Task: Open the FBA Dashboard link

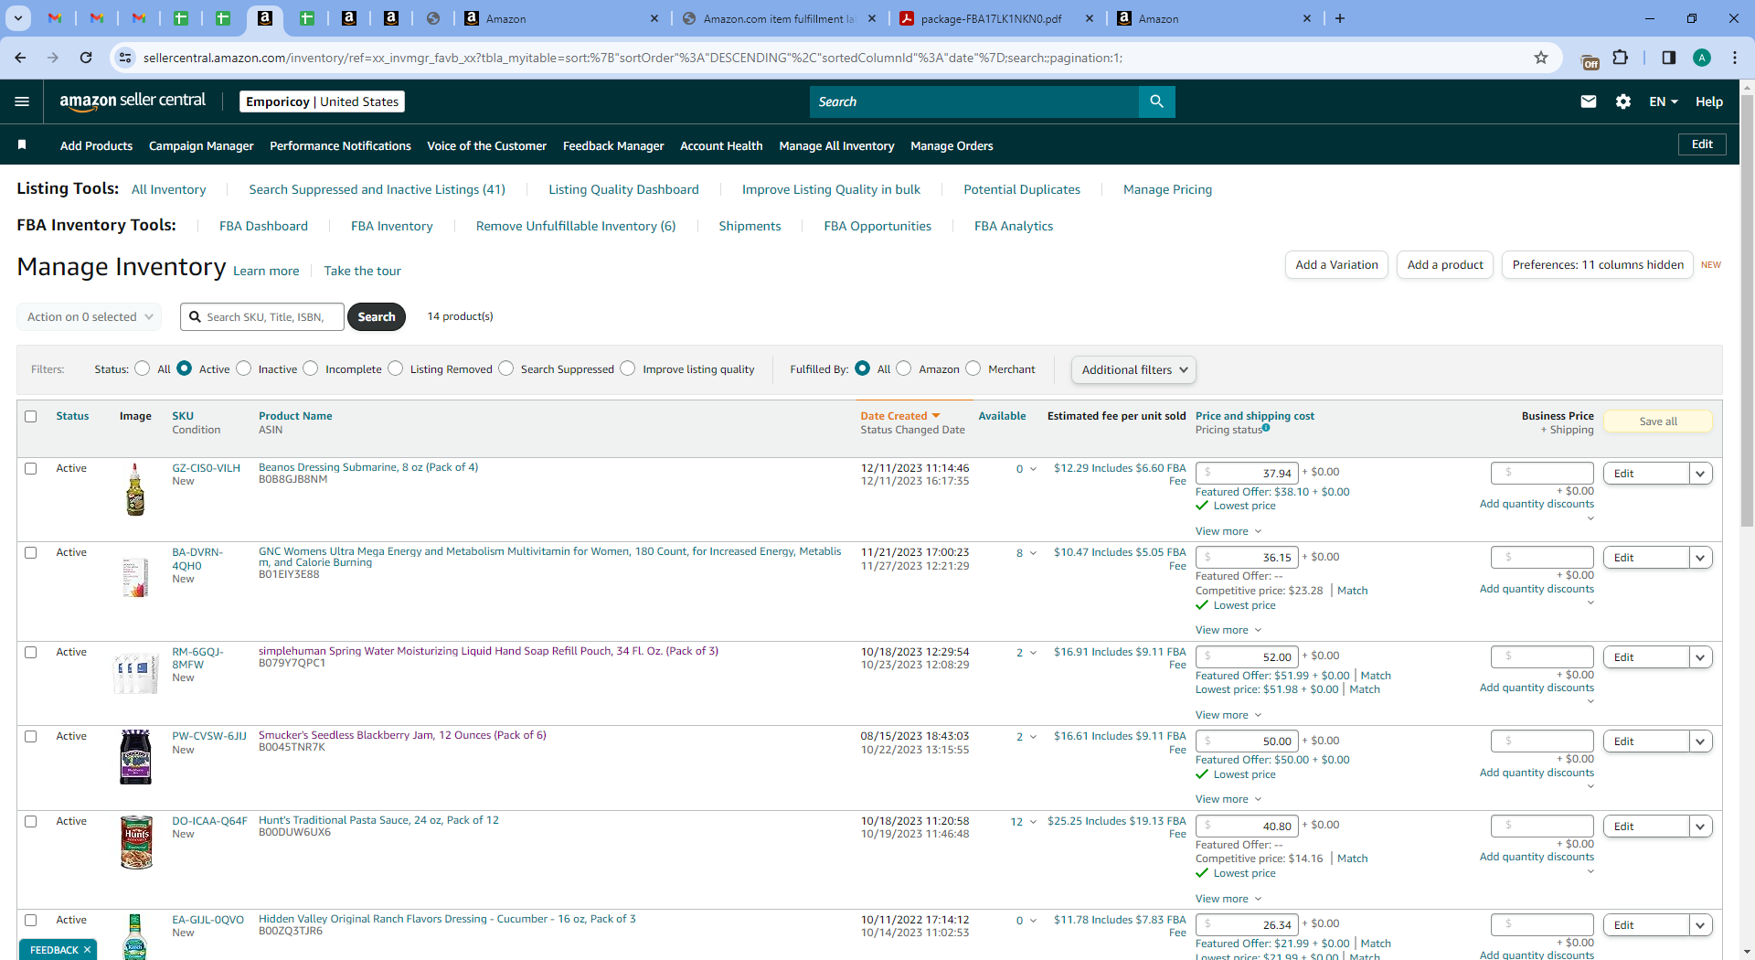Action: (263, 226)
